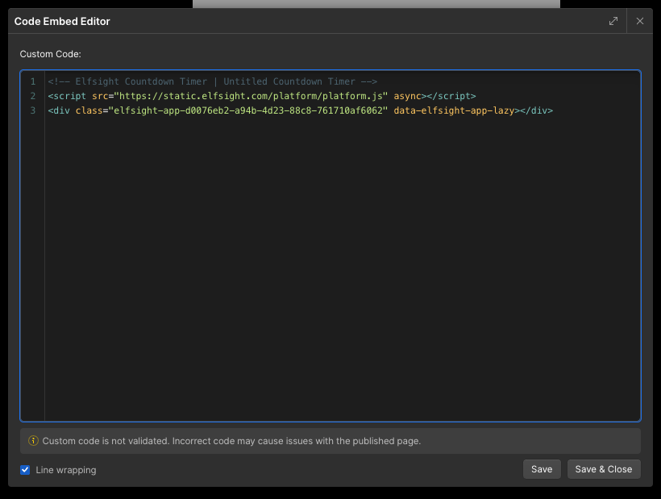Viewport: 661px width, 499px height.
Task: Expand the Code Embed Editor to fullscreen
Action: point(613,21)
